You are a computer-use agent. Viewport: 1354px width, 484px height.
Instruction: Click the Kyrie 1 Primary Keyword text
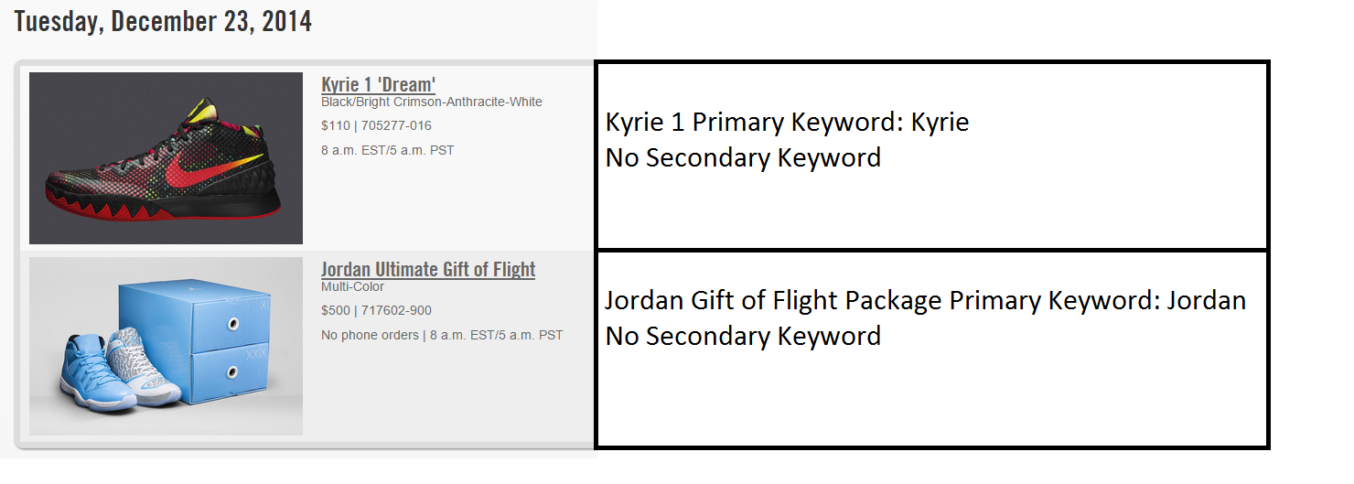tap(787, 122)
